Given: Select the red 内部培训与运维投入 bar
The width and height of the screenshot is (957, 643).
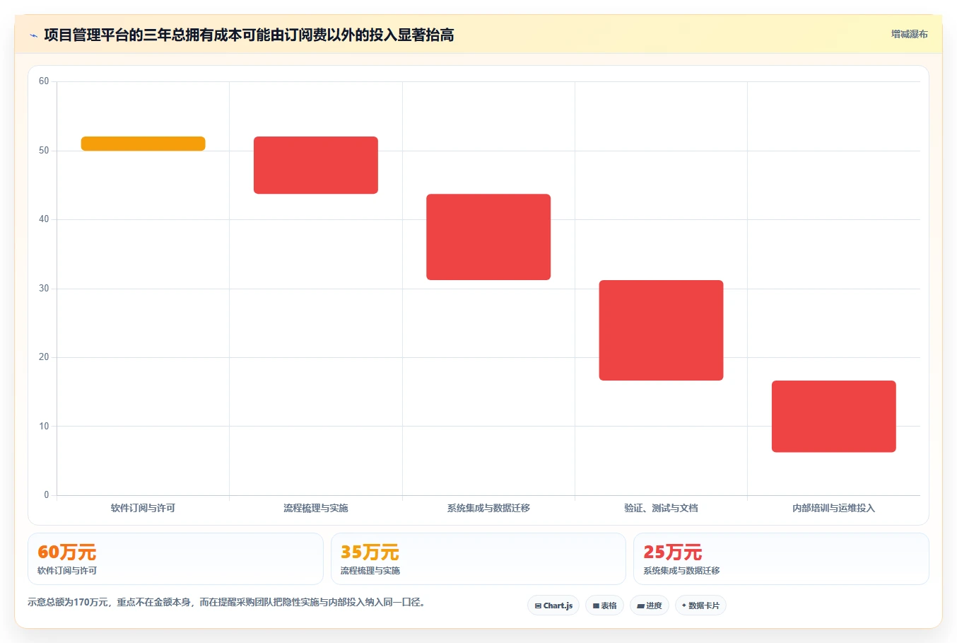Looking at the screenshot, I should tap(834, 417).
